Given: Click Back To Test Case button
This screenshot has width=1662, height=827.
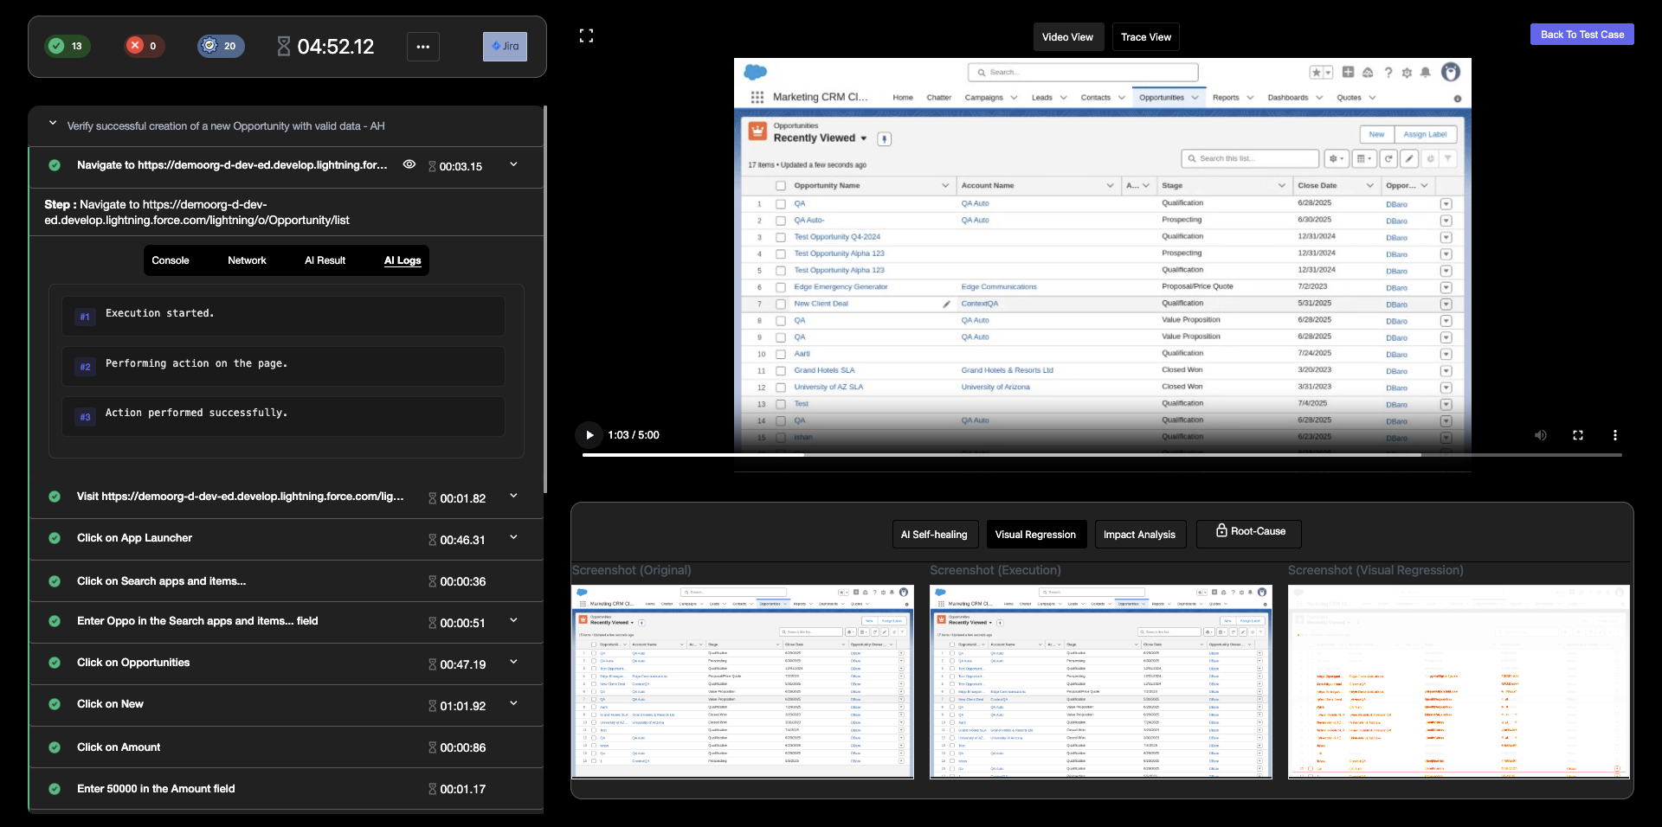Looking at the screenshot, I should point(1581,35).
